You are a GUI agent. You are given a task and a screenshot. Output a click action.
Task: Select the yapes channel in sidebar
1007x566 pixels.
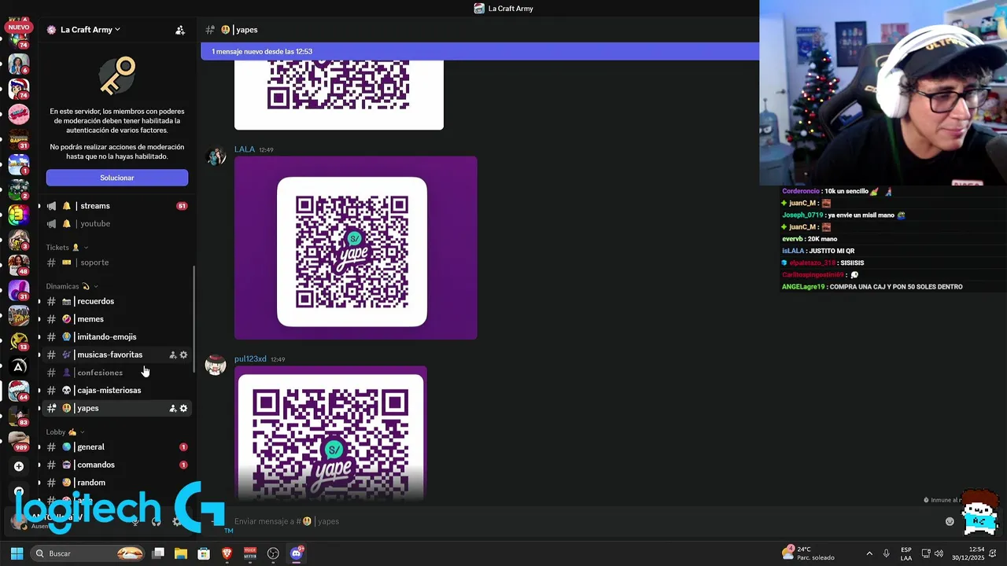(x=116, y=408)
